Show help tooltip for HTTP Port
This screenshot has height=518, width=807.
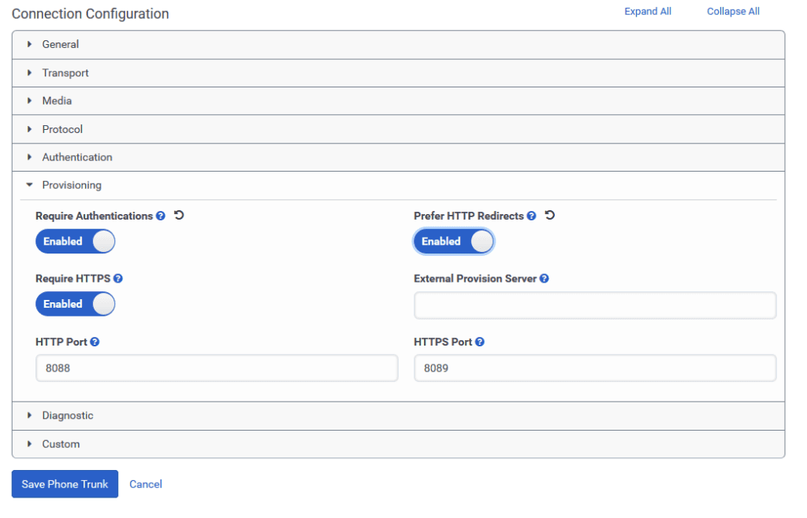coord(95,342)
